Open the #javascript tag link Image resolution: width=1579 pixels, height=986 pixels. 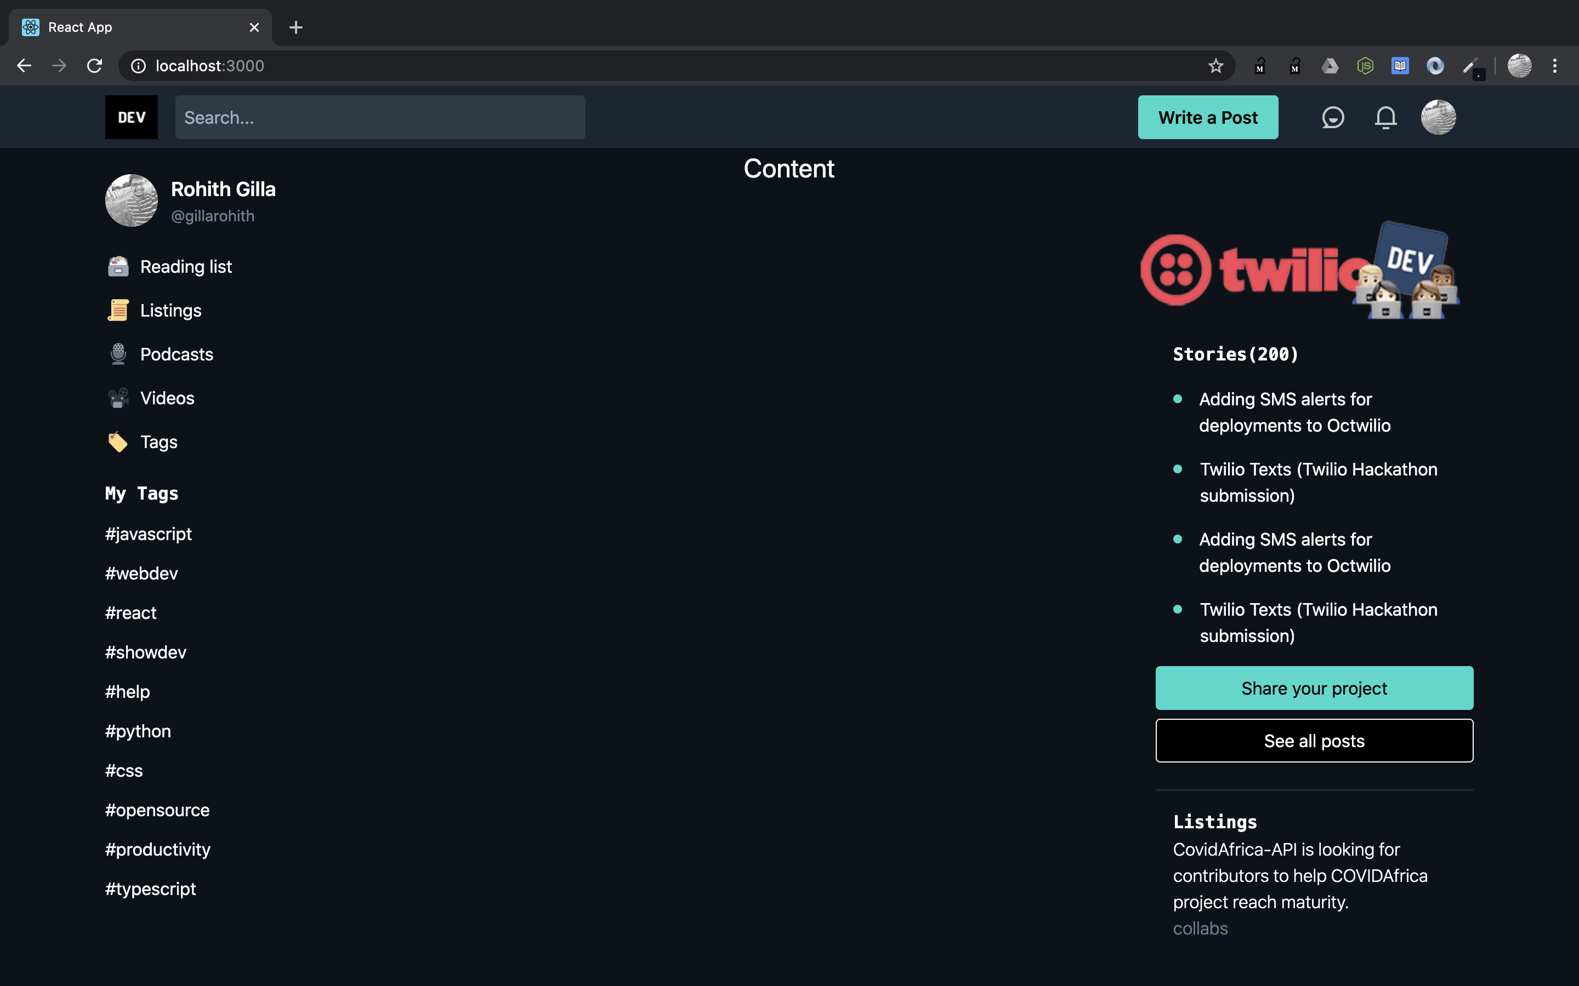148,534
